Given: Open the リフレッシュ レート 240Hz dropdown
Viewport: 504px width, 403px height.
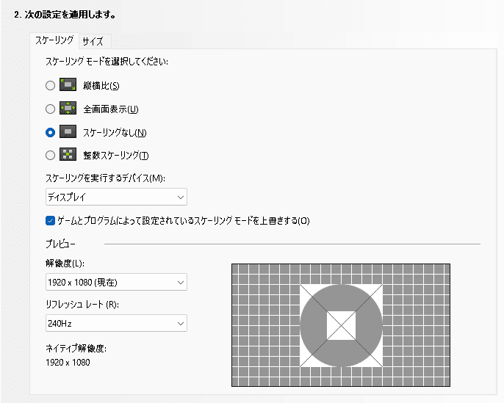Looking at the screenshot, I should click(x=116, y=324).
